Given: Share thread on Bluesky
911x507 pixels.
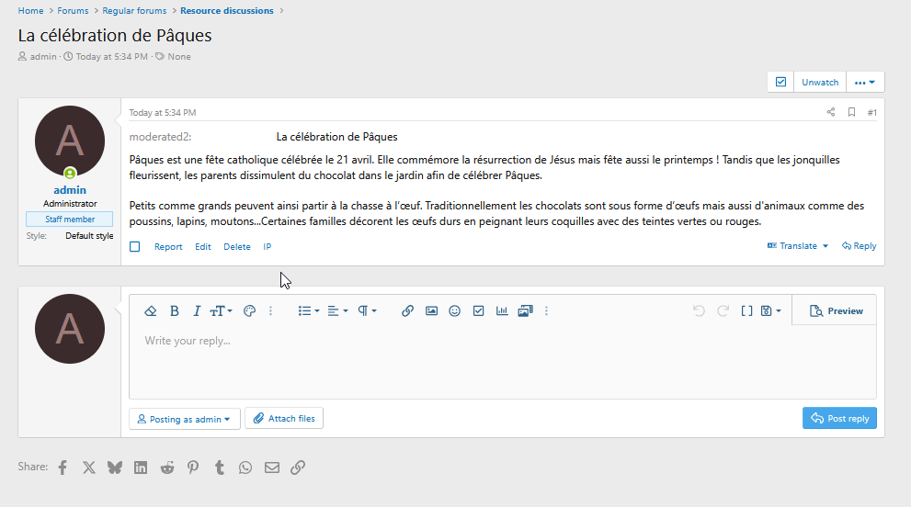Looking at the screenshot, I should coord(115,468).
